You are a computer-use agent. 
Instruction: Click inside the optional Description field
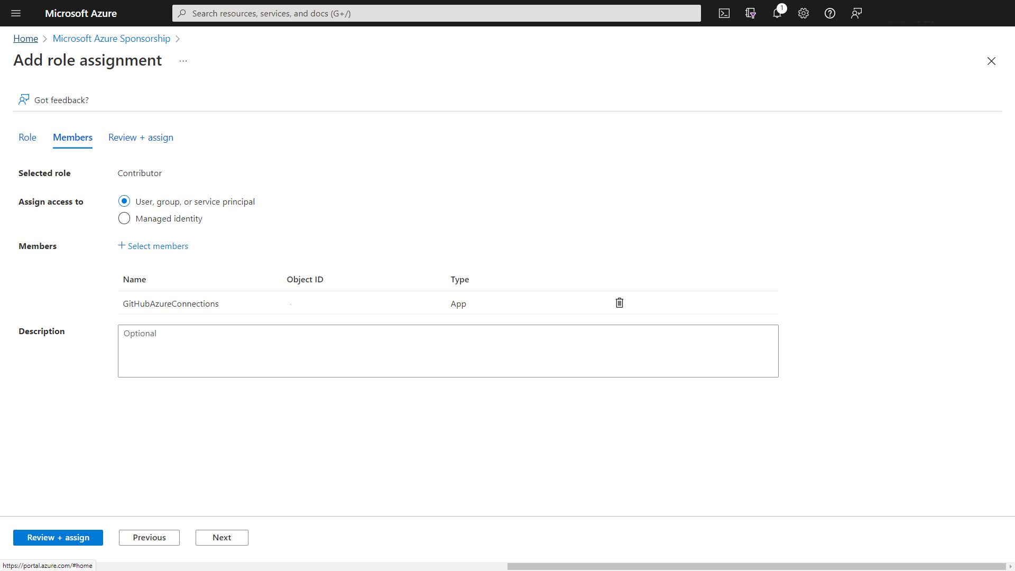tap(448, 351)
